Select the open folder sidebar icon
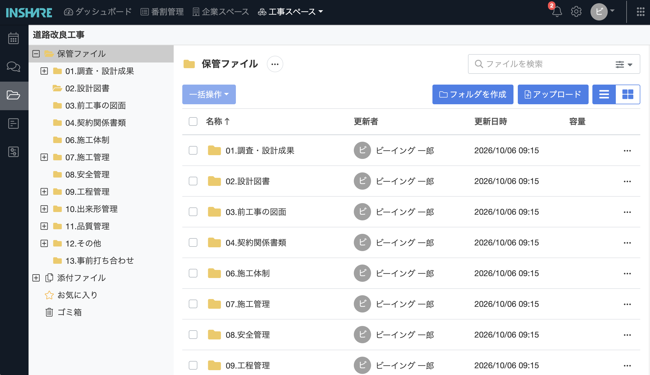Image resolution: width=650 pixels, height=375 pixels. (13, 95)
